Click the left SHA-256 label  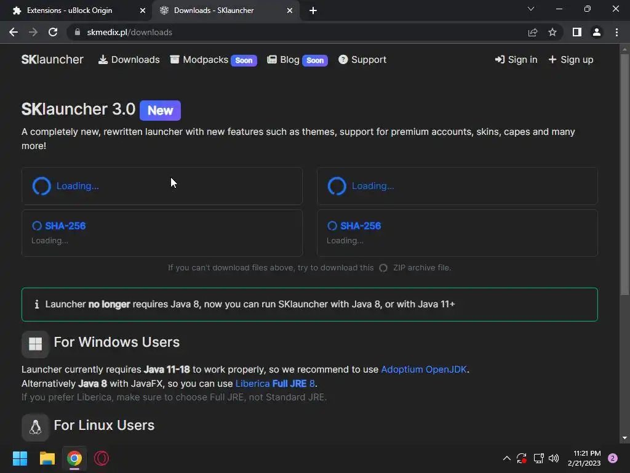[x=65, y=225]
